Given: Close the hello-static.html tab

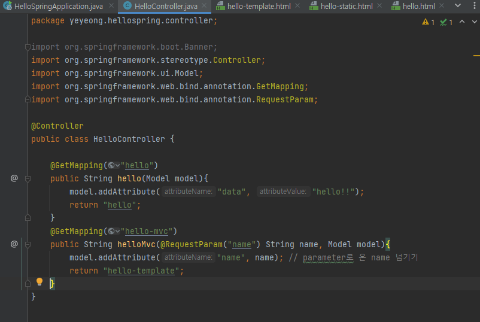Looking at the screenshot, I should tap(379, 5).
